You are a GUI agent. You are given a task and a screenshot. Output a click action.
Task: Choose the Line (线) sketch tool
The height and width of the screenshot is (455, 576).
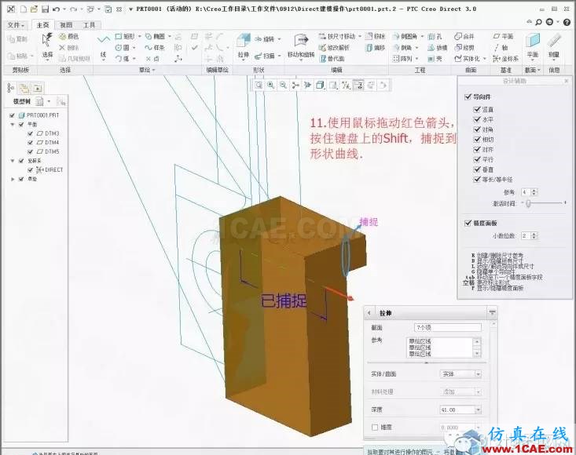[103, 39]
